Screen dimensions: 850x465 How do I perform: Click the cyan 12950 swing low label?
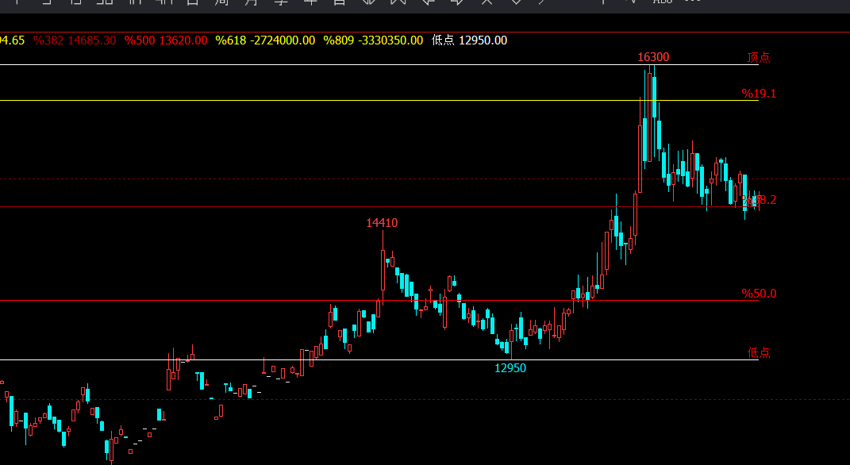510,368
